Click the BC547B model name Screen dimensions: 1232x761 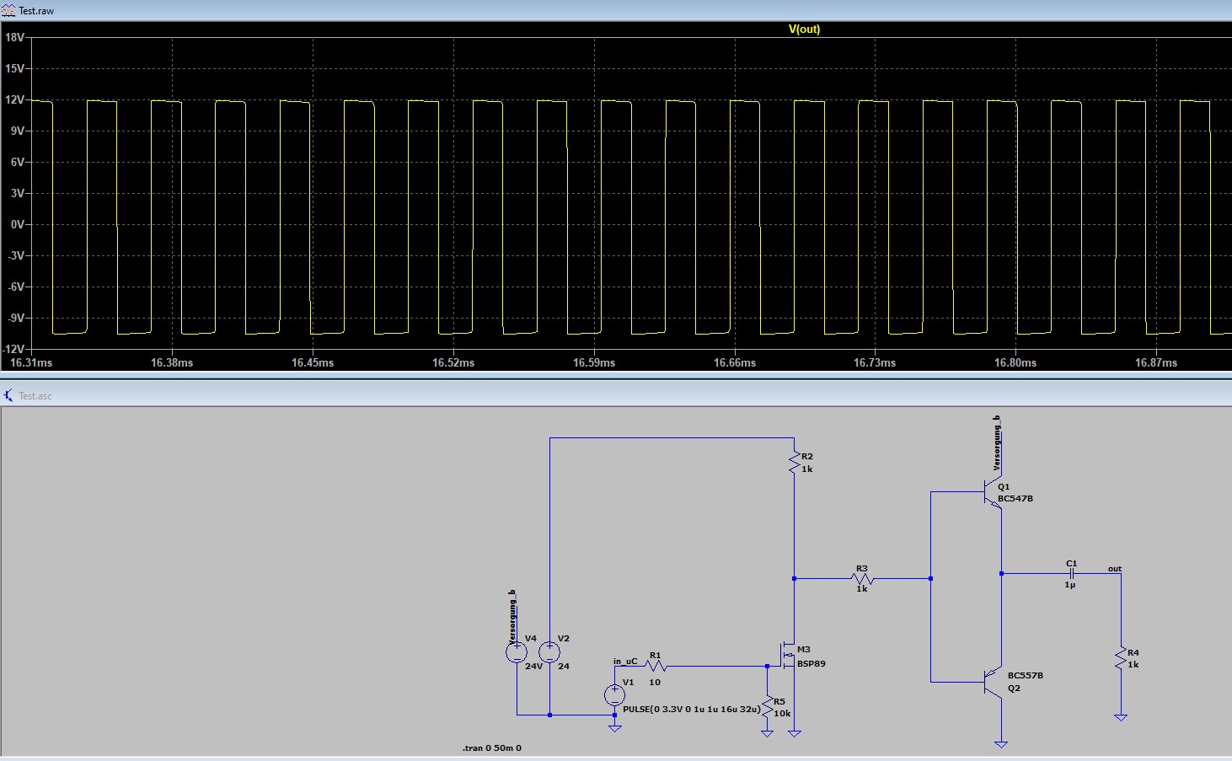coord(1015,499)
